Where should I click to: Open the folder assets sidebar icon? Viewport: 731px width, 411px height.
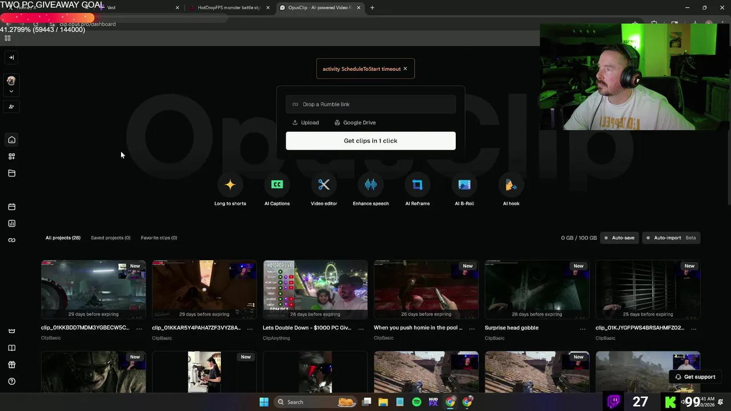point(11,173)
